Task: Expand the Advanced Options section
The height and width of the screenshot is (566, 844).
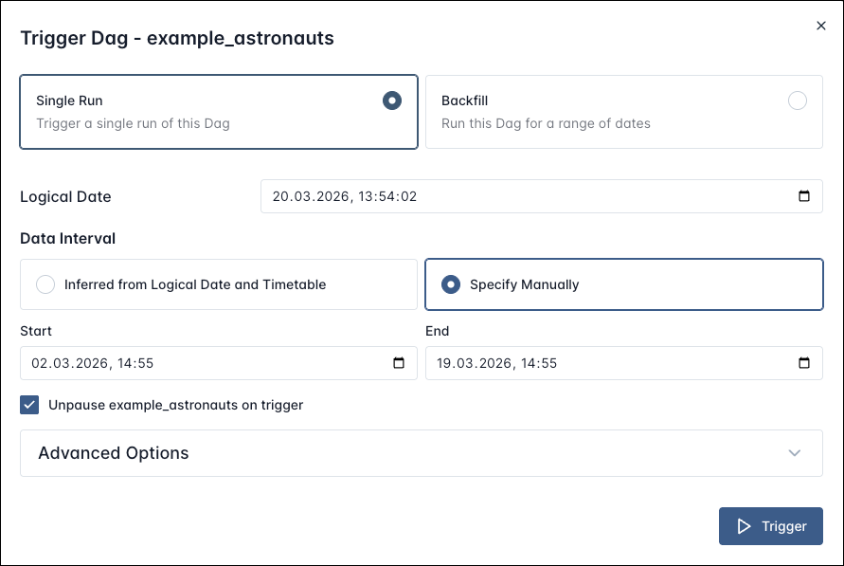Action: [422, 453]
